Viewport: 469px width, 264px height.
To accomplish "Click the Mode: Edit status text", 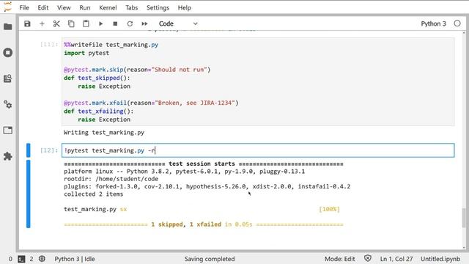I will pos(340,259).
